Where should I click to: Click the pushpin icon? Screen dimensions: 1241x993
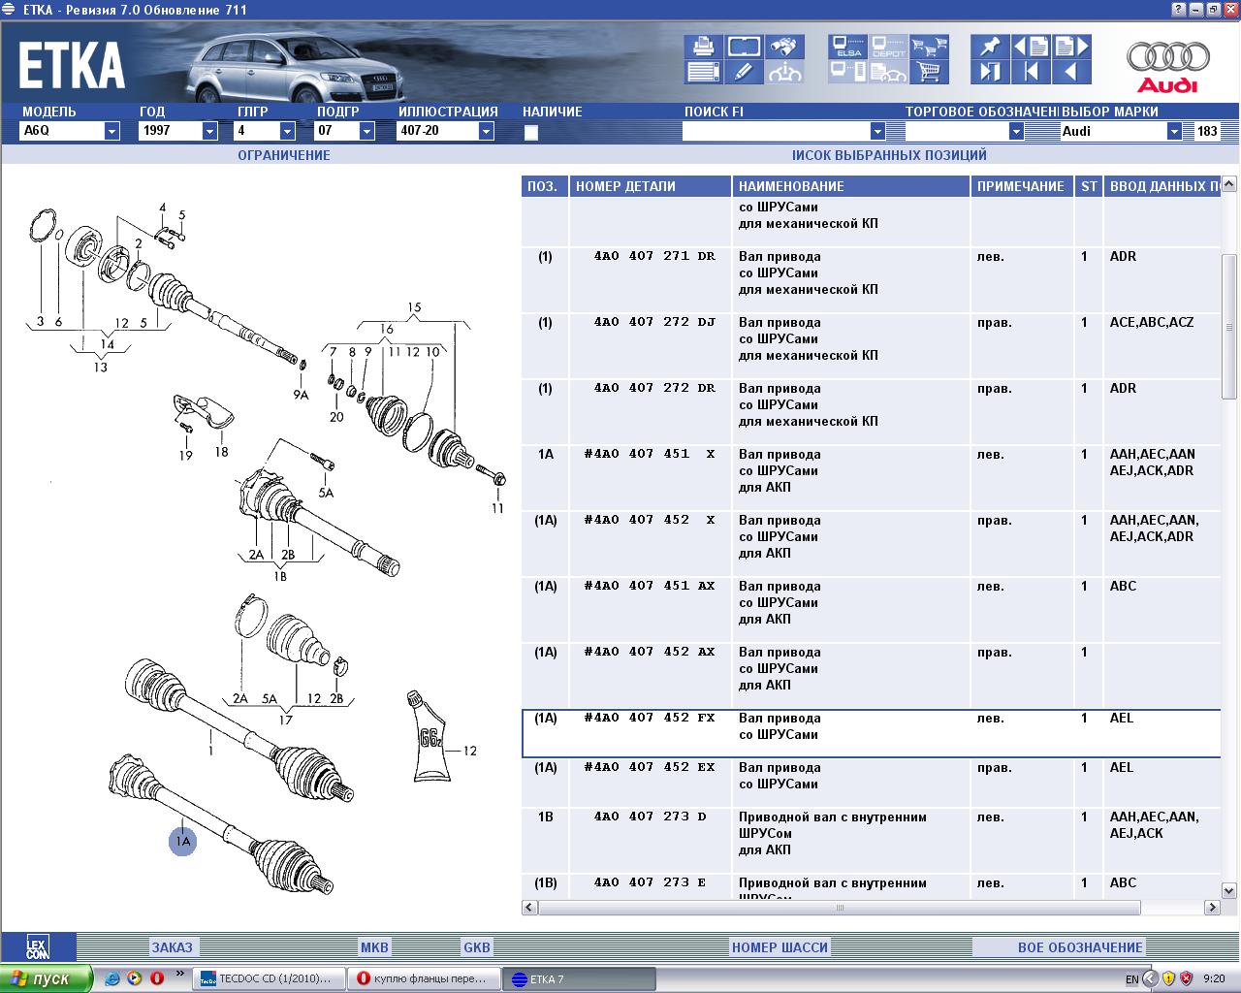(x=989, y=46)
